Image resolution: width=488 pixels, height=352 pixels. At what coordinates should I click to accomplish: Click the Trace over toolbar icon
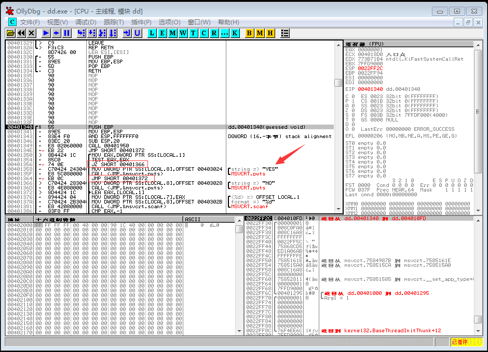[113, 33]
